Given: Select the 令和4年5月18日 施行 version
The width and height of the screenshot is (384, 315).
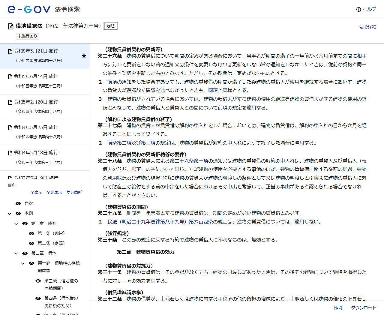Looking at the screenshot, I should click(x=45, y=158).
